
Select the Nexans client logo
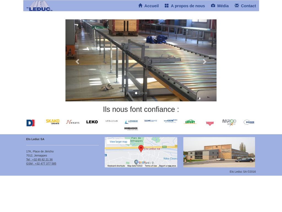coord(73,122)
